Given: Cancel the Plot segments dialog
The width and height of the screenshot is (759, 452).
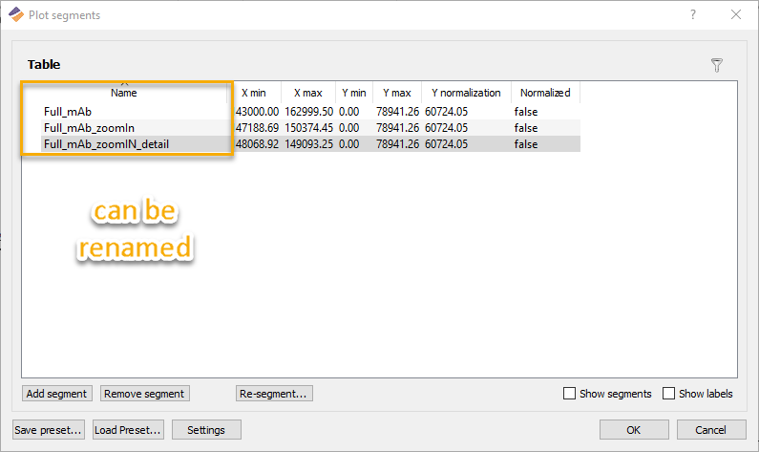Looking at the screenshot, I should (x=711, y=430).
